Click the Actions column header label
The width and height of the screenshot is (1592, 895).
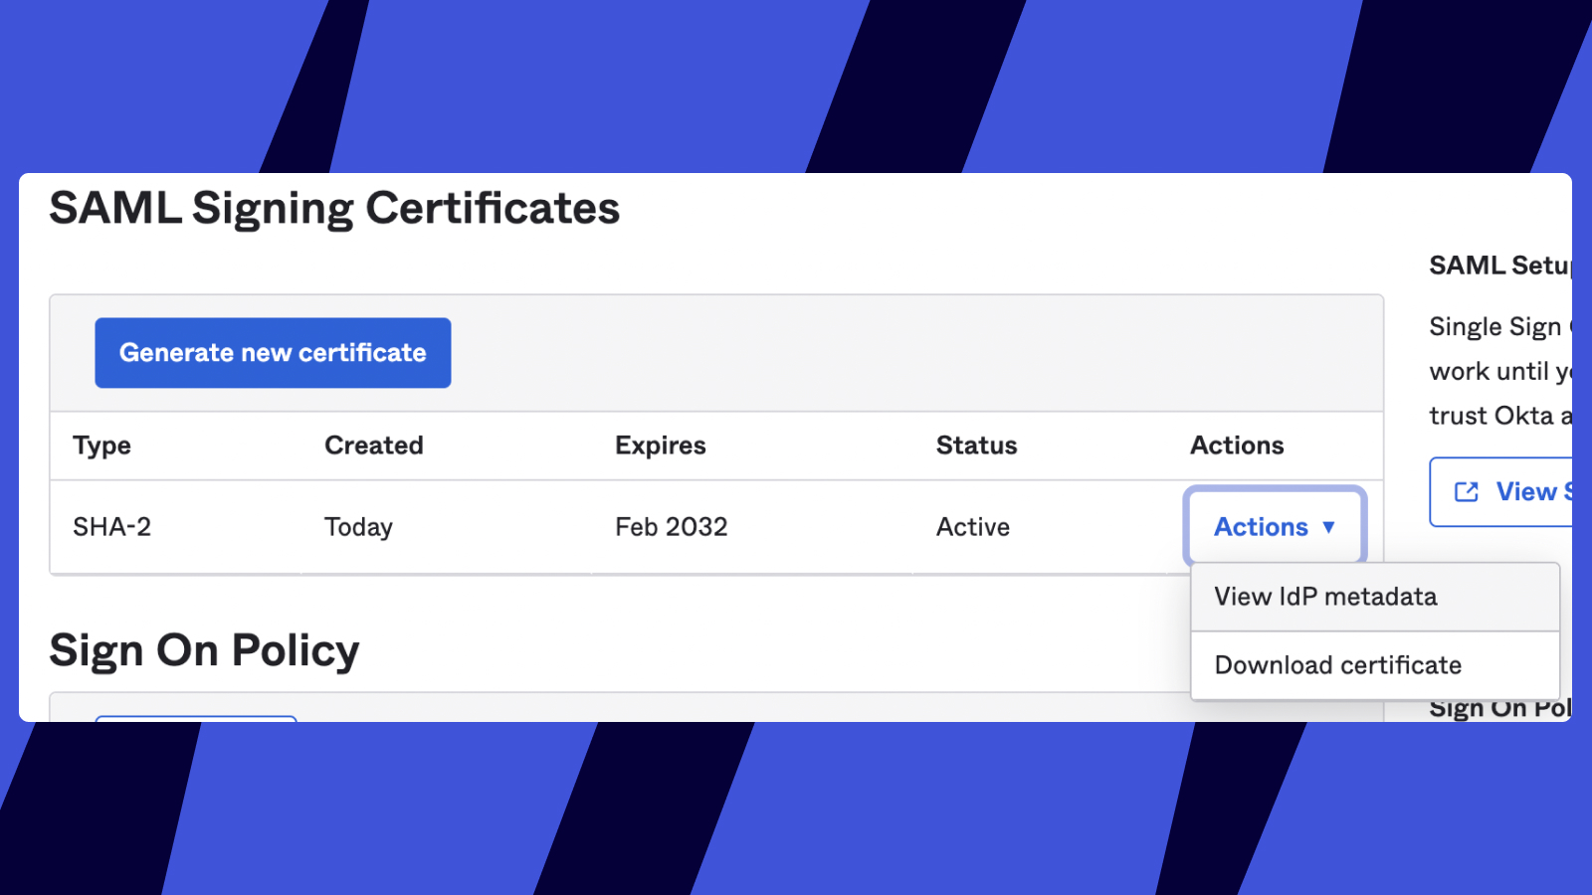point(1237,446)
